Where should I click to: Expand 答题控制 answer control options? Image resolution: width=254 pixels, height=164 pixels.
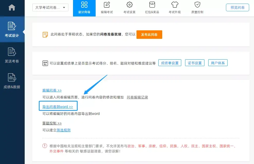(52, 123)
